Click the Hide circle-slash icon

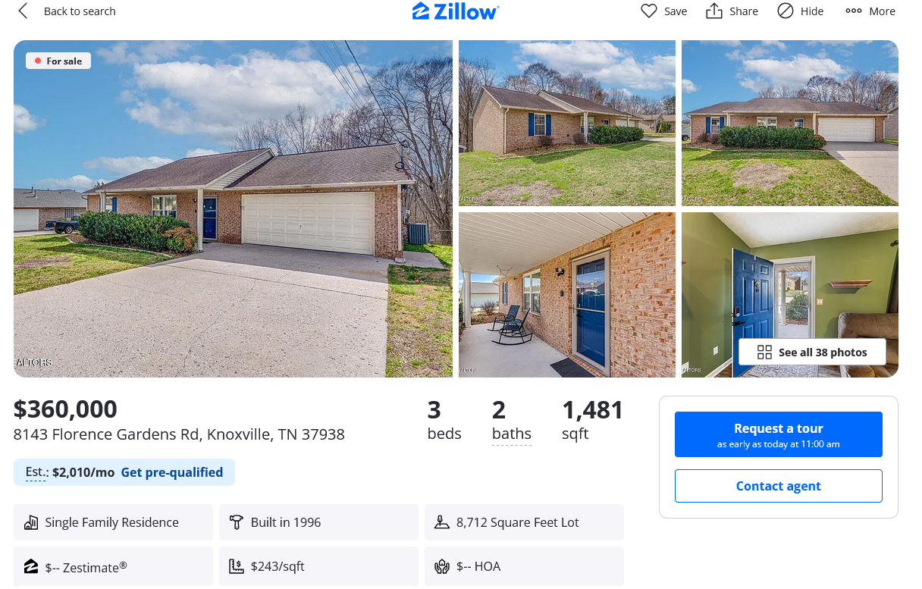(786, 11)
